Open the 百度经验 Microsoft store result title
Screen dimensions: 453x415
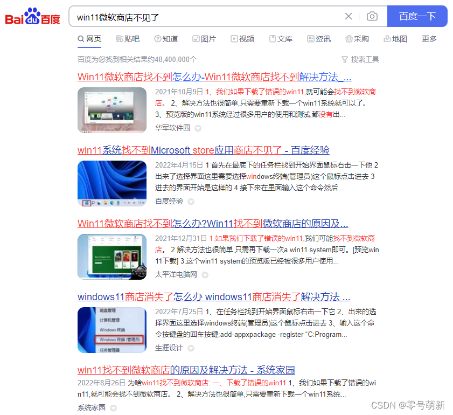pos(204,150)
